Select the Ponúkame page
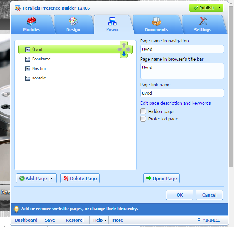 [41, 59]
